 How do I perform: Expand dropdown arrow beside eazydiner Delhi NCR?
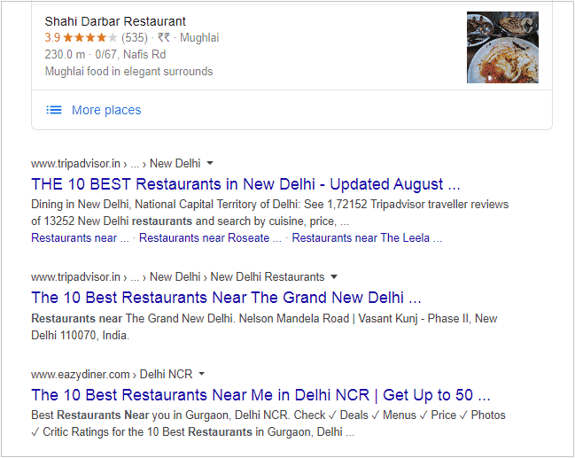(201, 374)
